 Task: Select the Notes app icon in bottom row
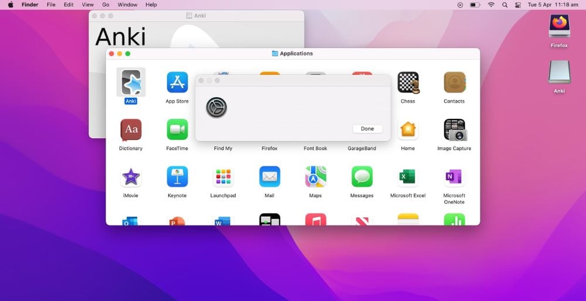pyautogui.click(x=408, y=220)
